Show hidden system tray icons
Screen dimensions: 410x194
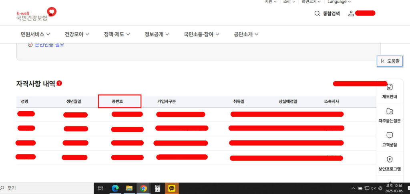(353, 188)
